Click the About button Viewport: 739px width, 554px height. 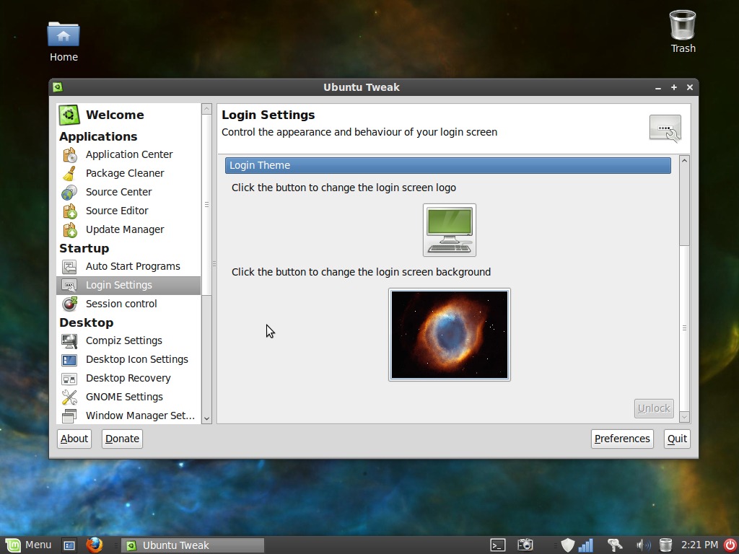[x=74, y=439]
